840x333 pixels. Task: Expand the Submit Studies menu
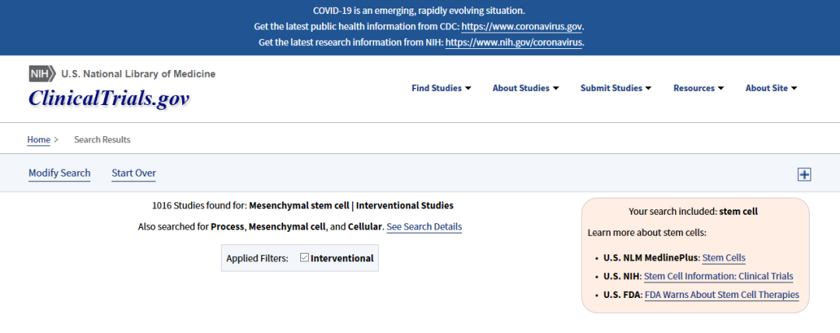click(616, 88)
